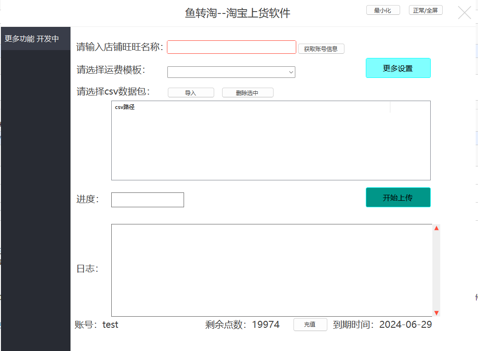Click 充值 to recharge points
The width and height of the screenshot is (478, 351).
pos(310,325)
